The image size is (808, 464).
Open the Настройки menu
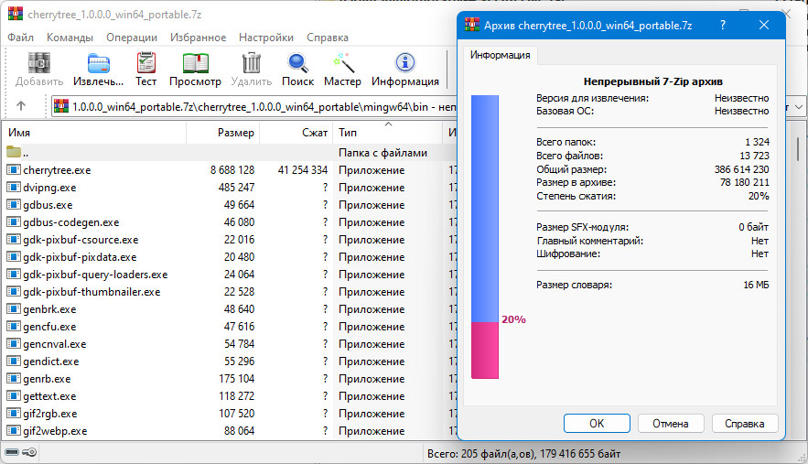(266, 38)
